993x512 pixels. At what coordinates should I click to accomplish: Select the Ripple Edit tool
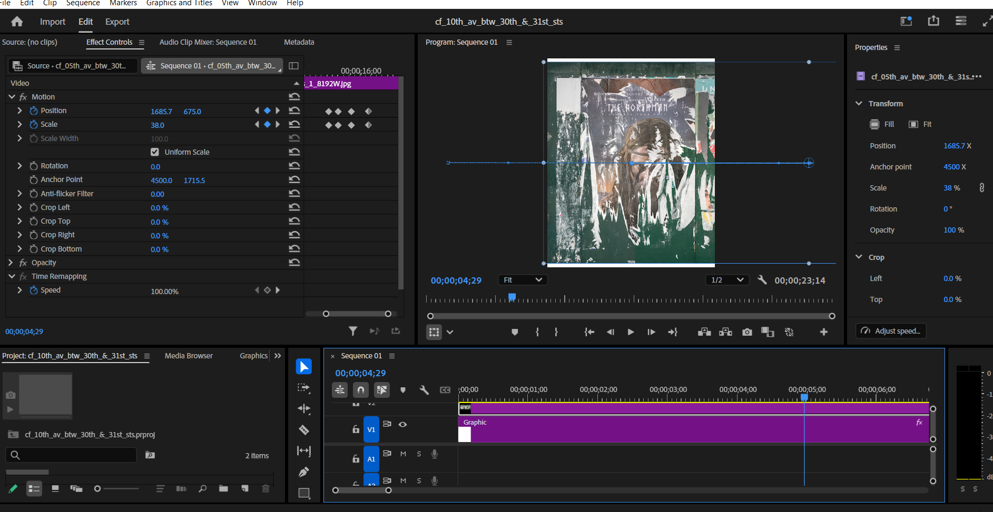(x=304, y=409)
